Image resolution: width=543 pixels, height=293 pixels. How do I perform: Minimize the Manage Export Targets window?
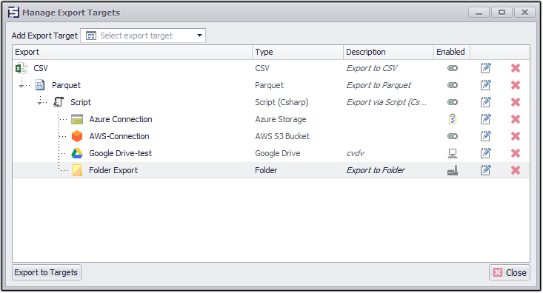[x=479, y=13]
